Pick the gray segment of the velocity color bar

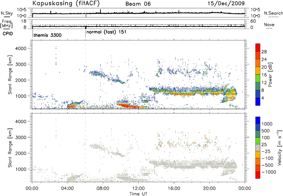(258, 148)
